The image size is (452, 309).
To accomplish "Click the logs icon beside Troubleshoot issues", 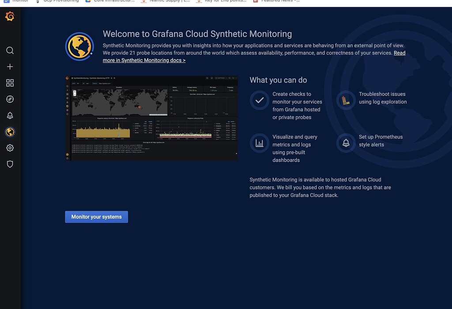I will (345, 100).
